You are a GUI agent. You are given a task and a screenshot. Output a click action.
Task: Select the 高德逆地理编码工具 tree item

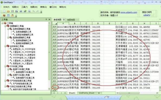(x=24, y=43)
